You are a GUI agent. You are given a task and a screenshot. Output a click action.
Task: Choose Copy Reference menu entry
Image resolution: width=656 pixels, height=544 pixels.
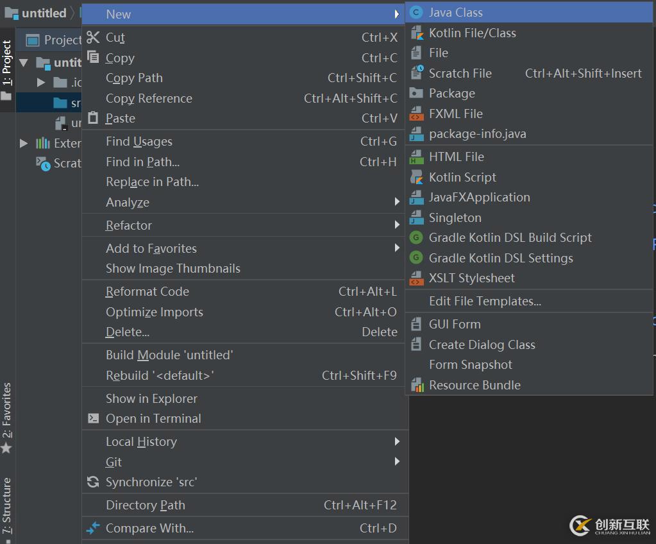(245, 98)
